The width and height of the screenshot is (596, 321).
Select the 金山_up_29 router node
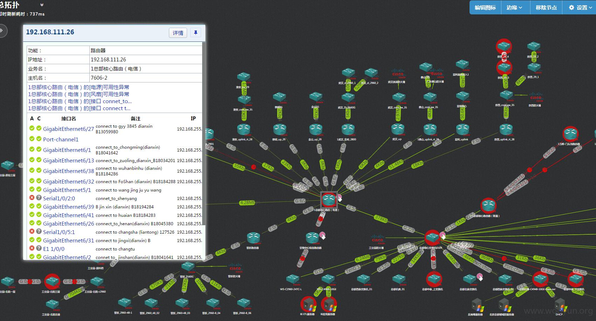click(316, 129)
